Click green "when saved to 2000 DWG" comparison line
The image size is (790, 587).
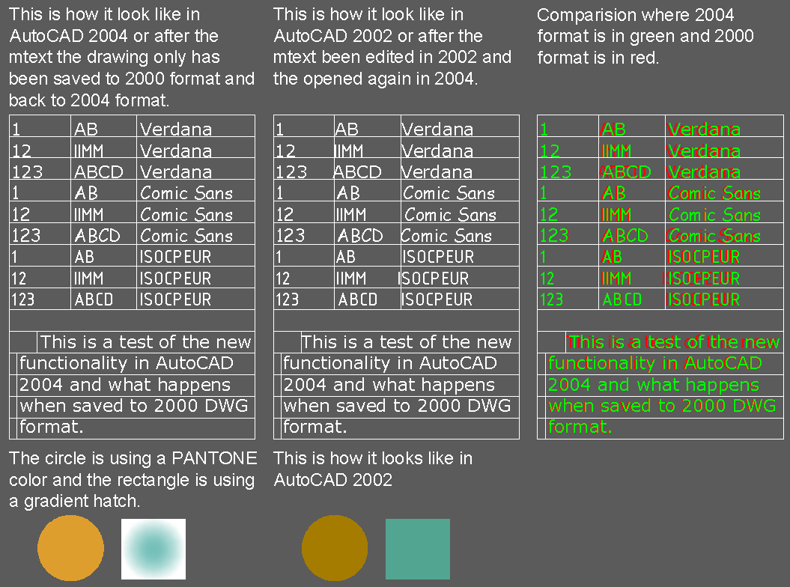pyautogui.click(x=662, y=406)
